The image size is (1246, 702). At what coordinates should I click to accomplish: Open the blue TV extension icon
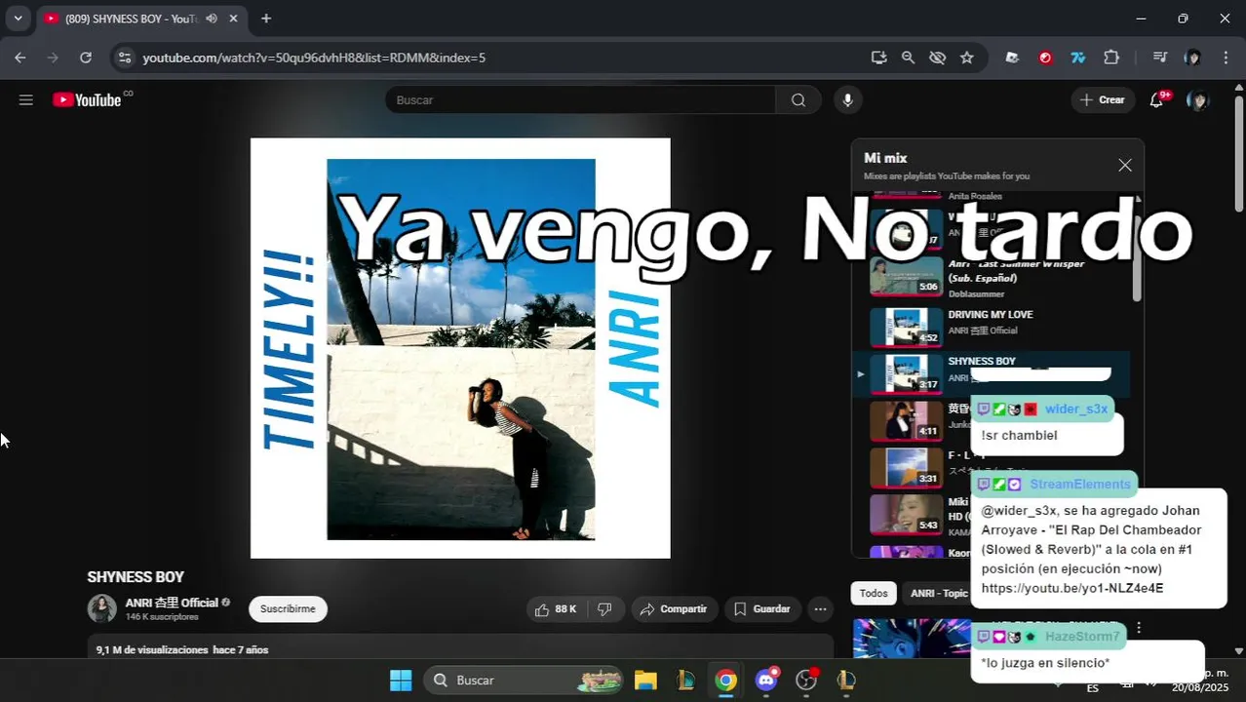(1078, 58)
